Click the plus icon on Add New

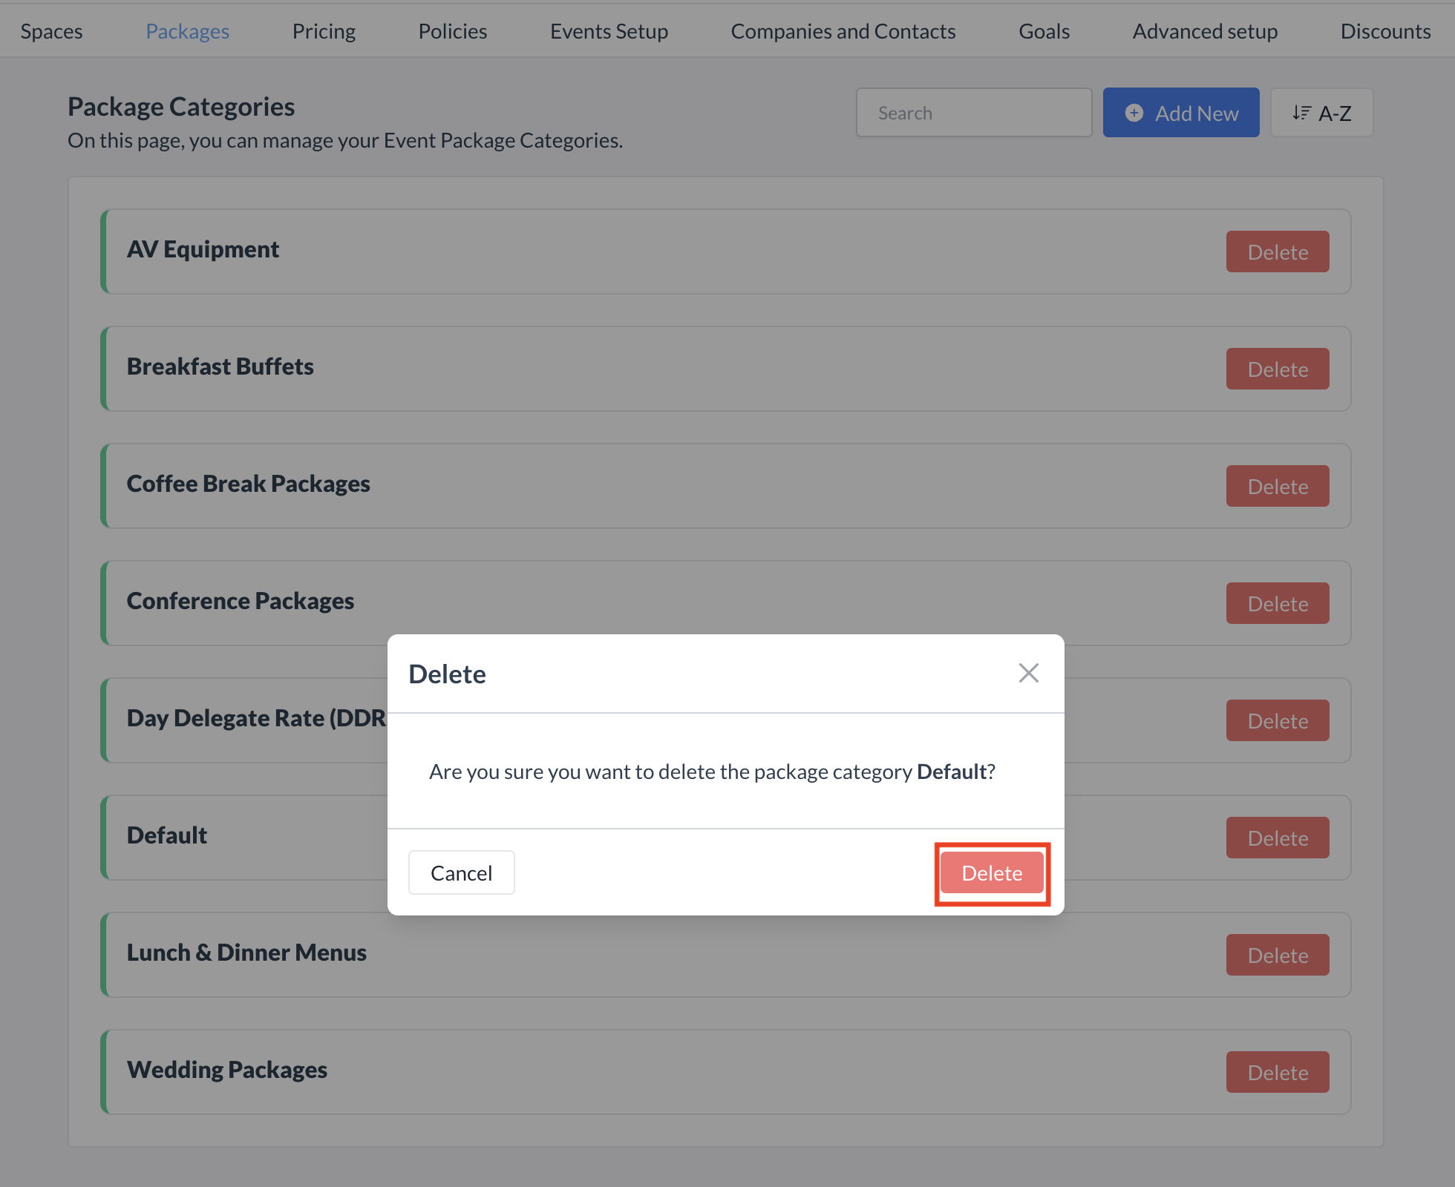[x=1134, y=113]
